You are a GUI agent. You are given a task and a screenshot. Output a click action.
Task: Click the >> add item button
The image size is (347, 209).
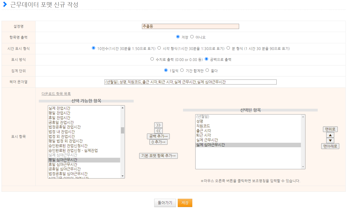pos(158,125)
